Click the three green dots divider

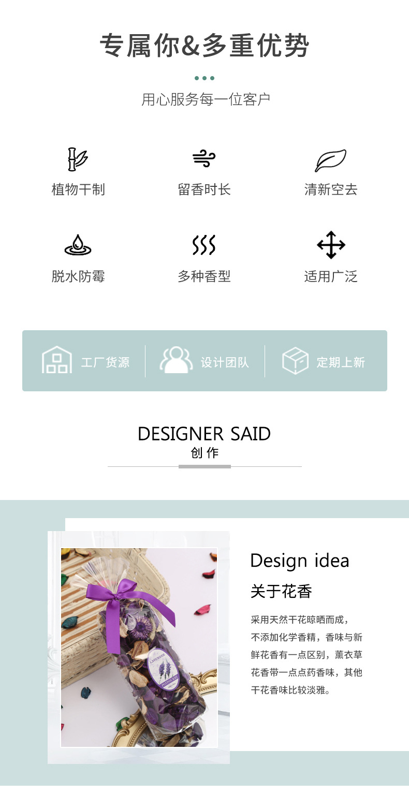click(204, 78)
